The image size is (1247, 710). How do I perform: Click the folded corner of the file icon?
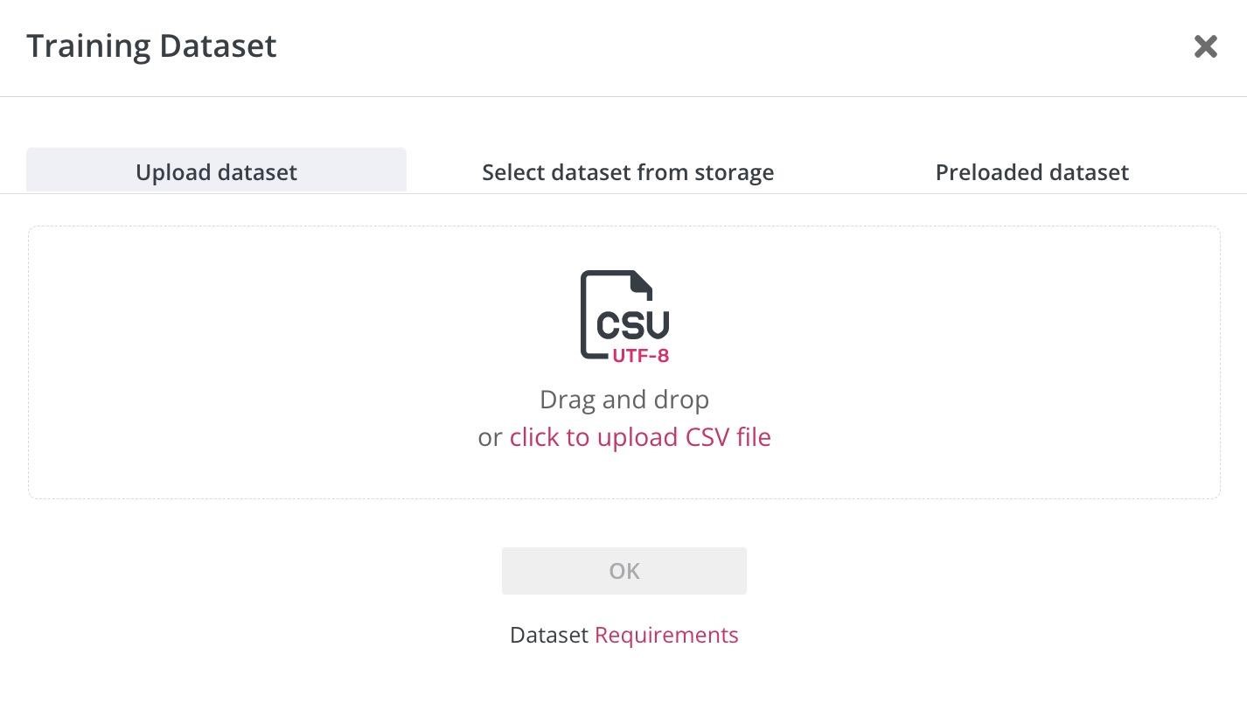click(x=643, y=282)
